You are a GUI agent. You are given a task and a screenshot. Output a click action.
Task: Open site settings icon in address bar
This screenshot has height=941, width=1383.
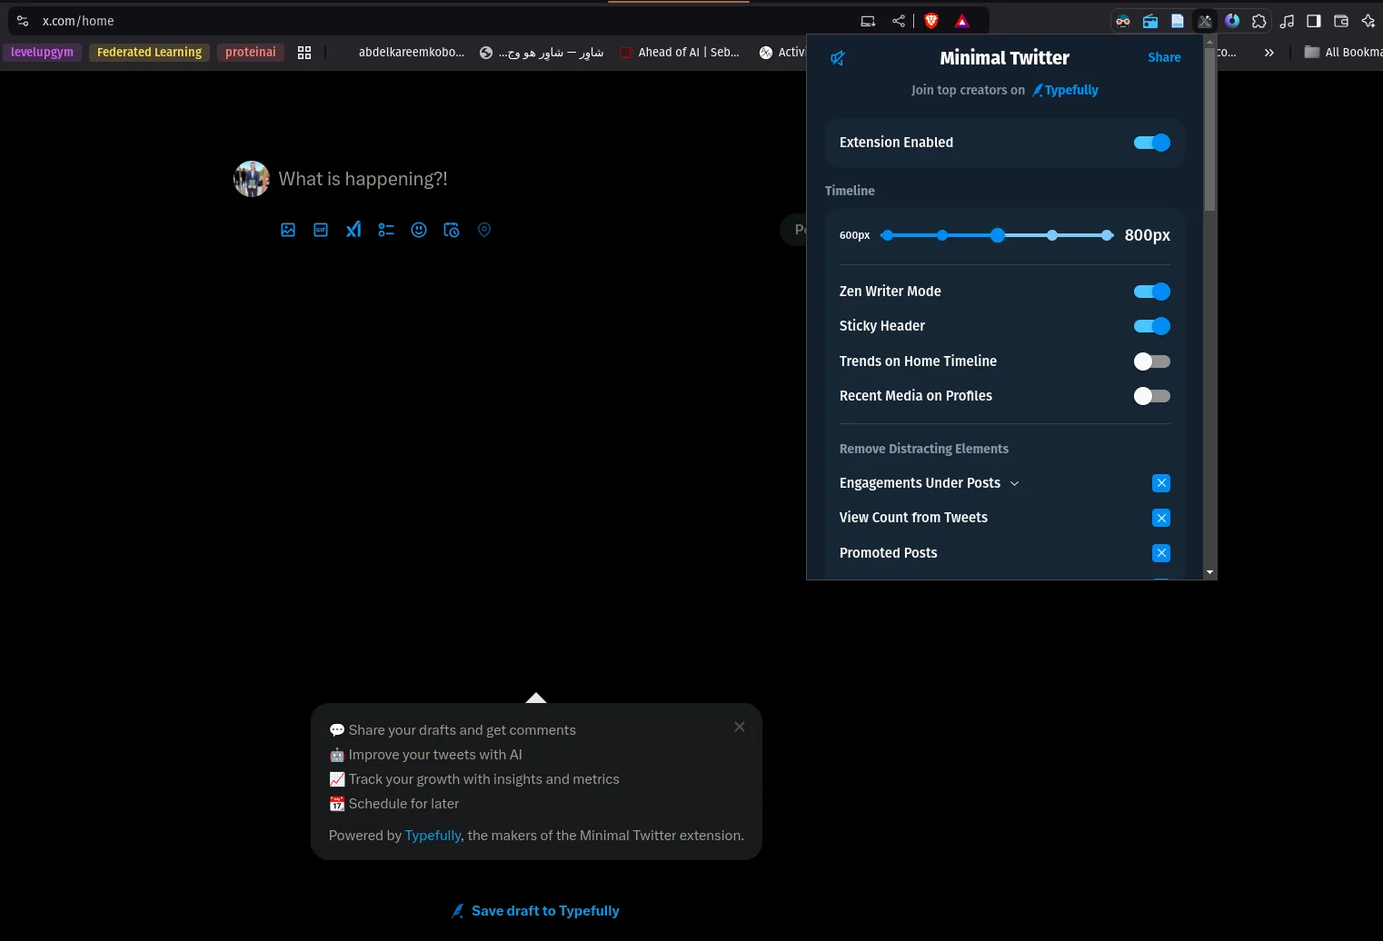tap(23, 21)
